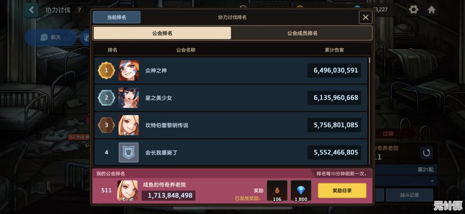Select the 公会排名 tab
465x214 pixels.
162,33
